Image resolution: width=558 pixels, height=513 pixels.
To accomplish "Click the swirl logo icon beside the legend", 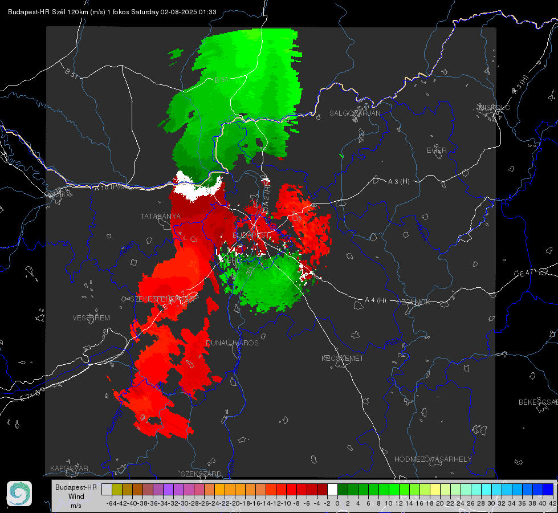I will click(x=19, y=494).
